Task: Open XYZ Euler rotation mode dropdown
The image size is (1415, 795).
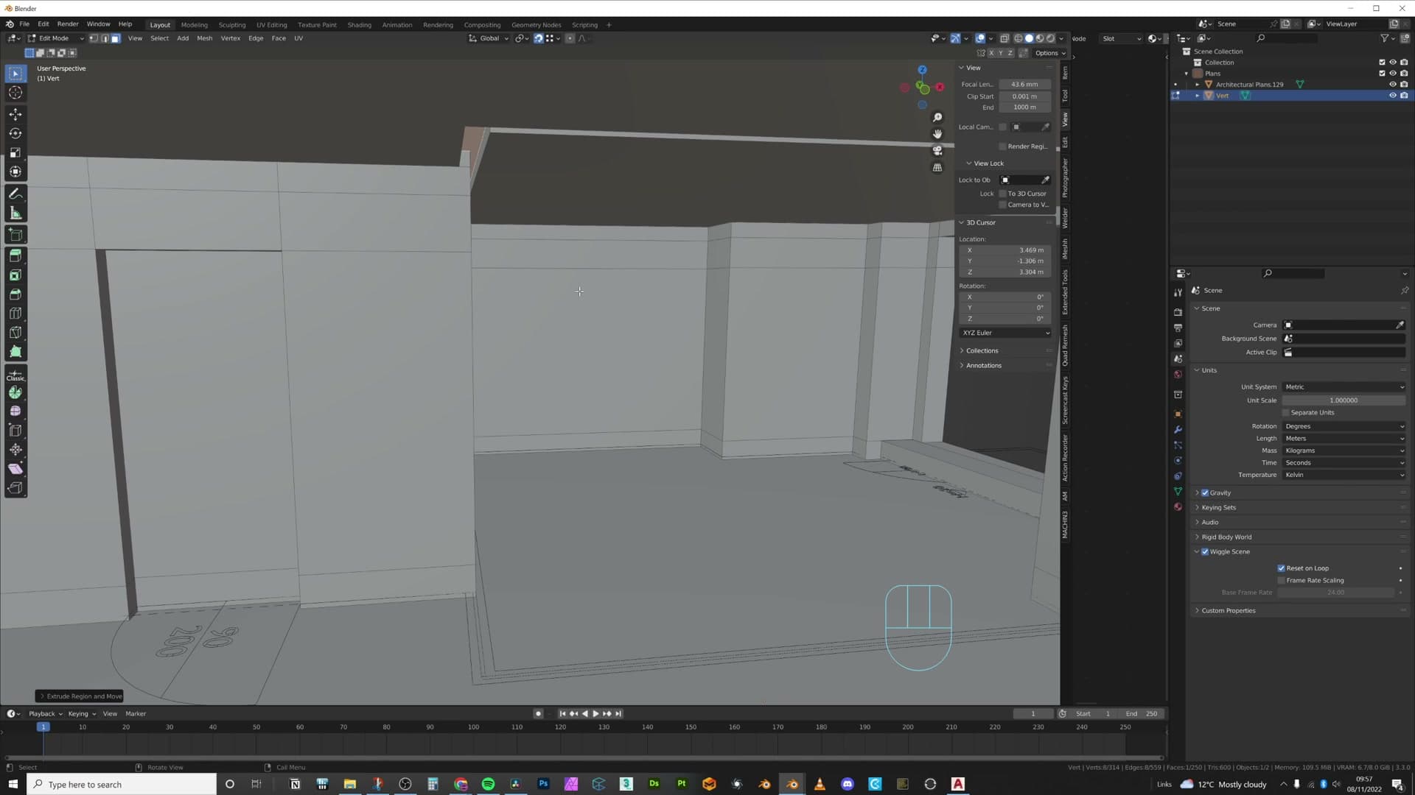Action: click(x=1006, y=333)
